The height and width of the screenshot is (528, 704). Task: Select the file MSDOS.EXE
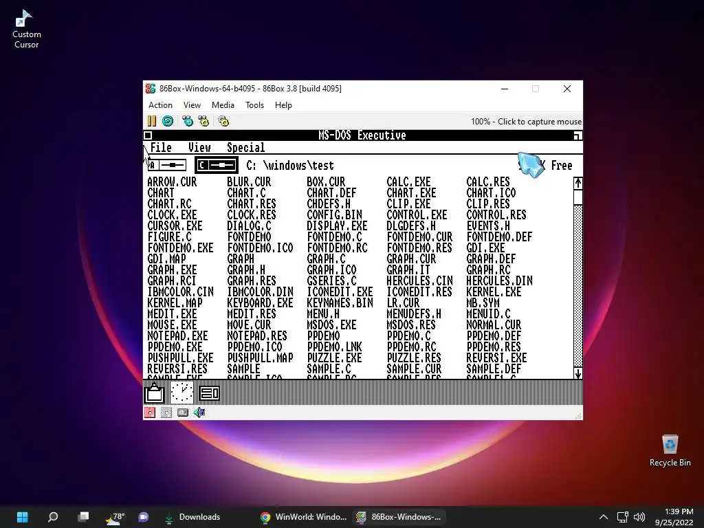pos(331,324)
